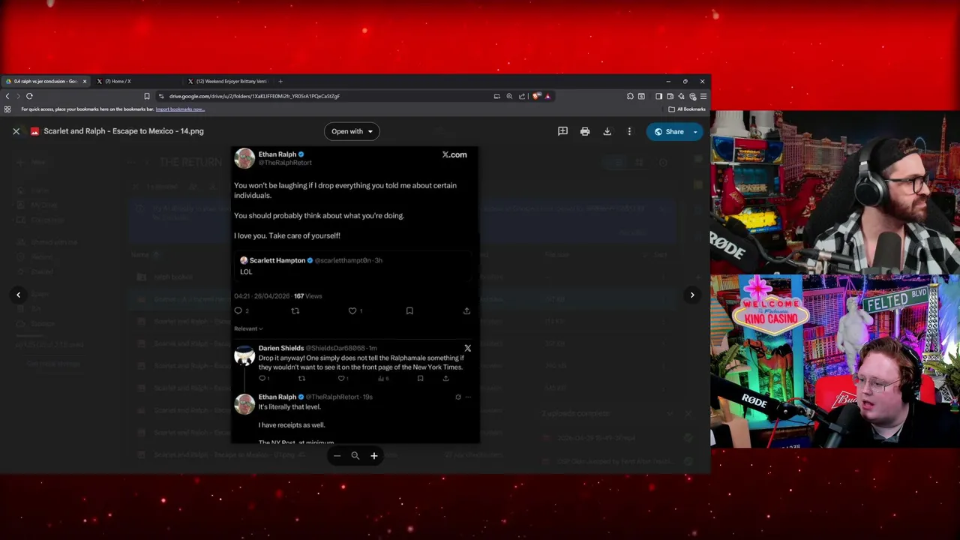Open the apps grid in bookmarks bar
960x540 pixels.
tap(7, 109)
